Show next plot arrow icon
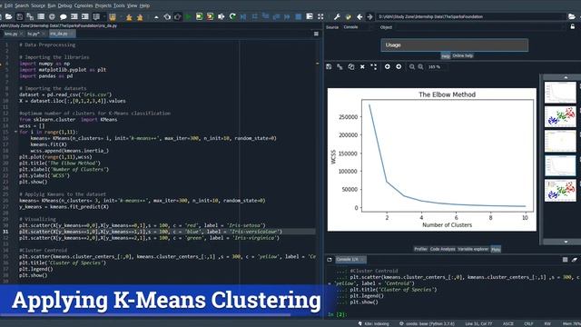Screen dimensions: 581x327 [x=399, y=66]
